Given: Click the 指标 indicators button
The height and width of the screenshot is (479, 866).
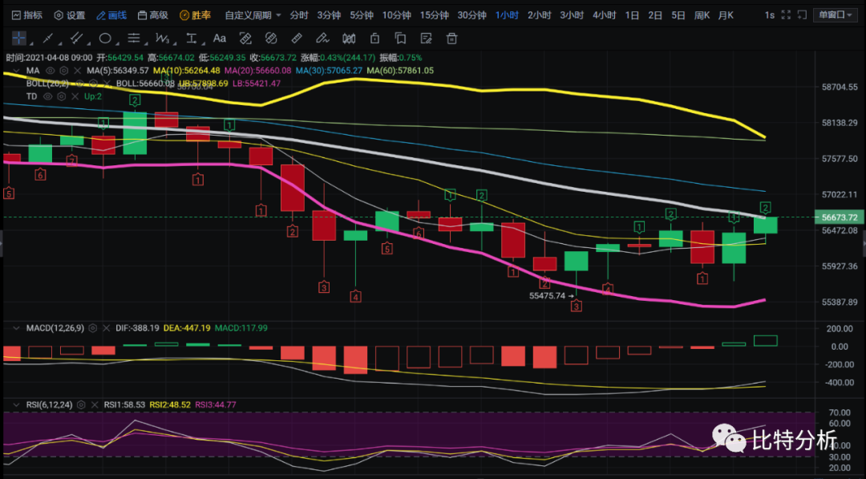Looking at the screenshot, I should [27, 15].
